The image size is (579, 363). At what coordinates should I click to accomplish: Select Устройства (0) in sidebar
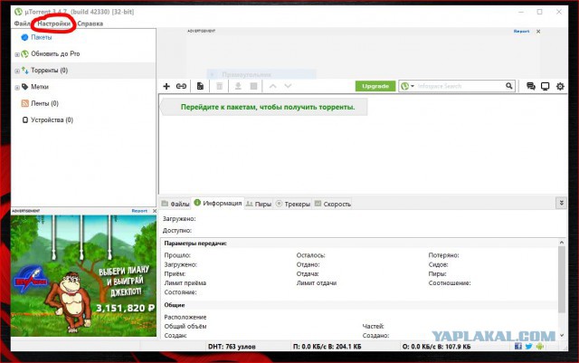[x=52, y=119]
